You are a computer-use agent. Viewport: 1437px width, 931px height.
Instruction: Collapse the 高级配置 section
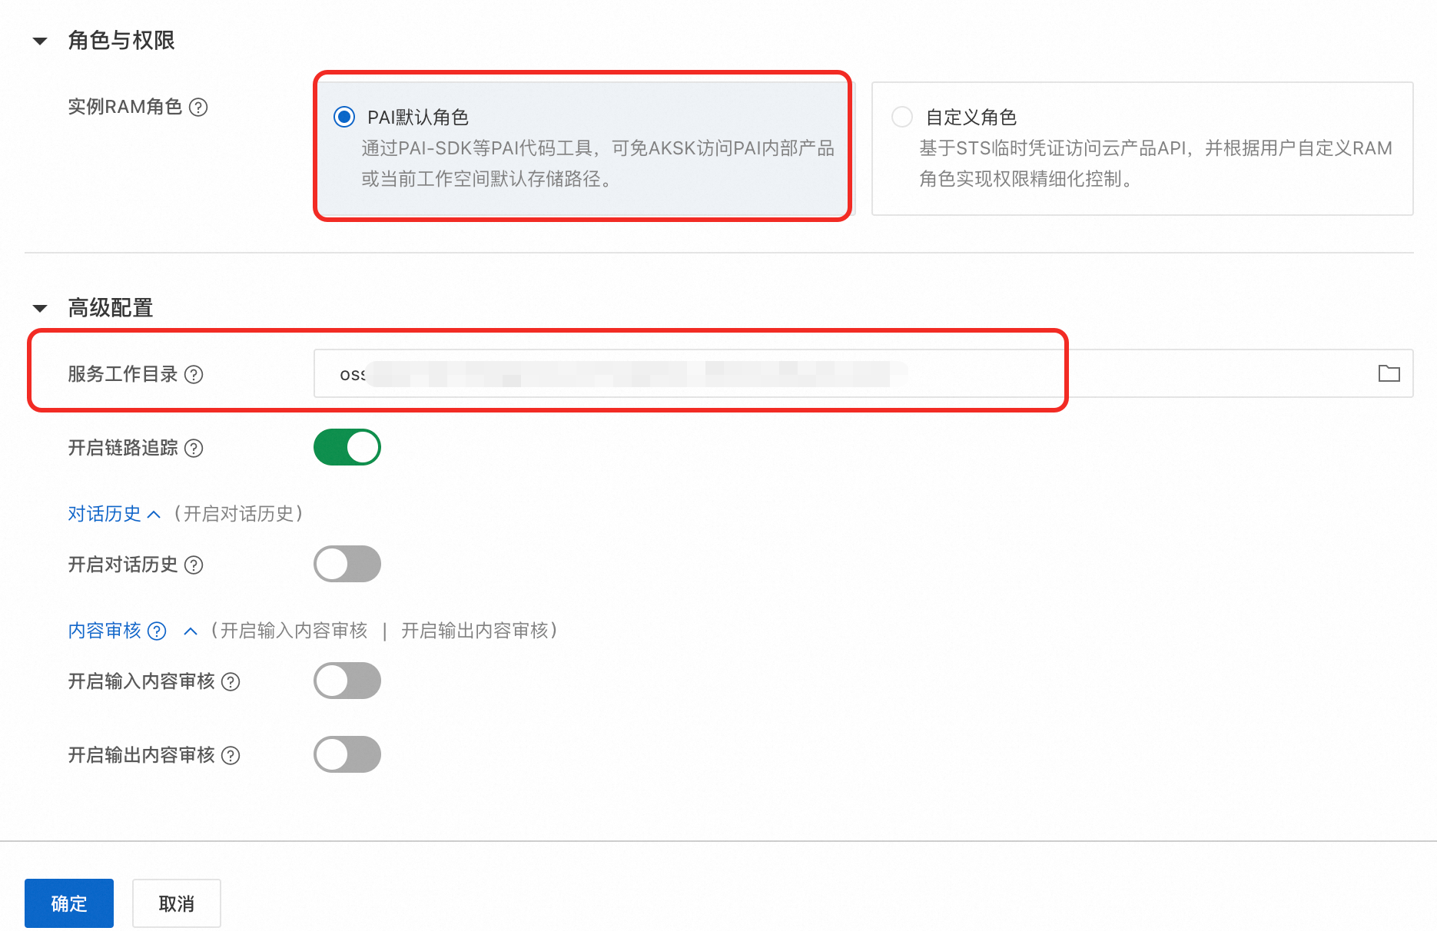pyautogui.click(x=40, y=308)
